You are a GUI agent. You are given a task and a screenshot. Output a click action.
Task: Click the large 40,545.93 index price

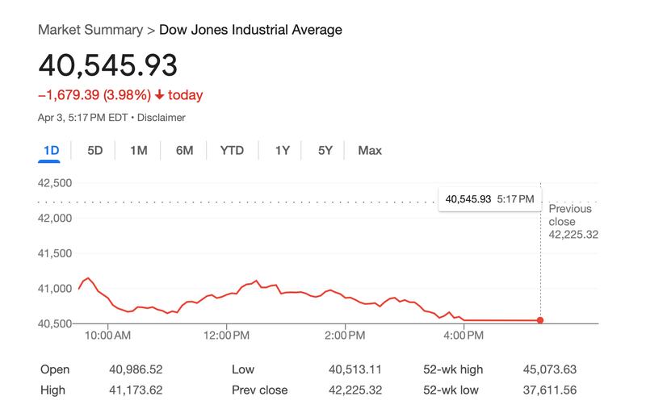108,66
